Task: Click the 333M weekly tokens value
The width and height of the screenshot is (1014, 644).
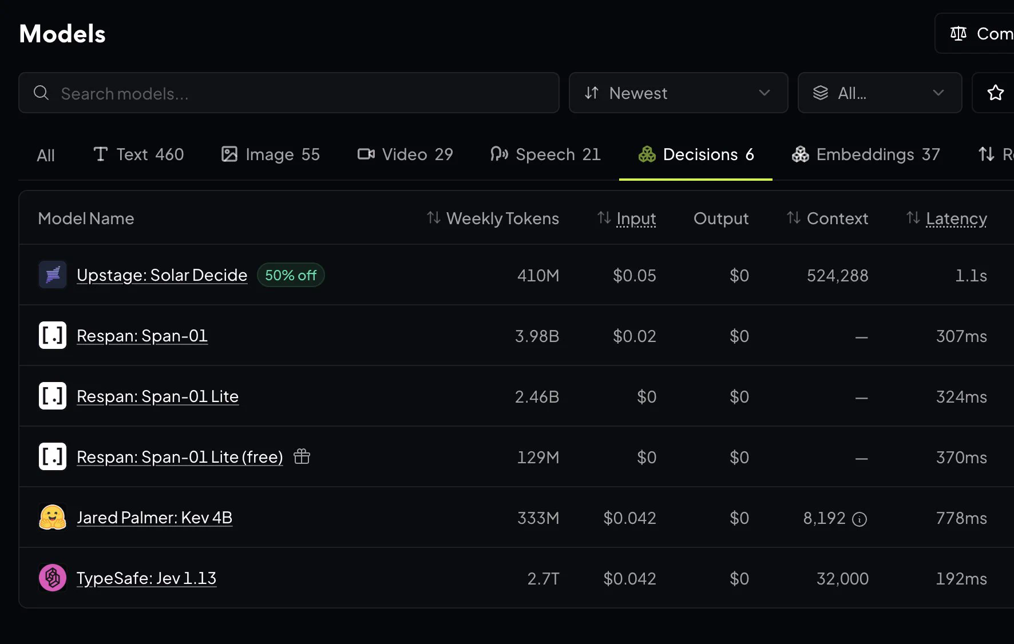Action: pyautogui.click(x=538, y=518)
